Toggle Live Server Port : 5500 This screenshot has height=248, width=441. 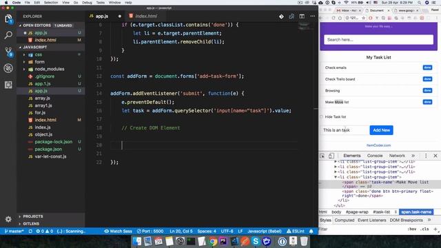150,231
